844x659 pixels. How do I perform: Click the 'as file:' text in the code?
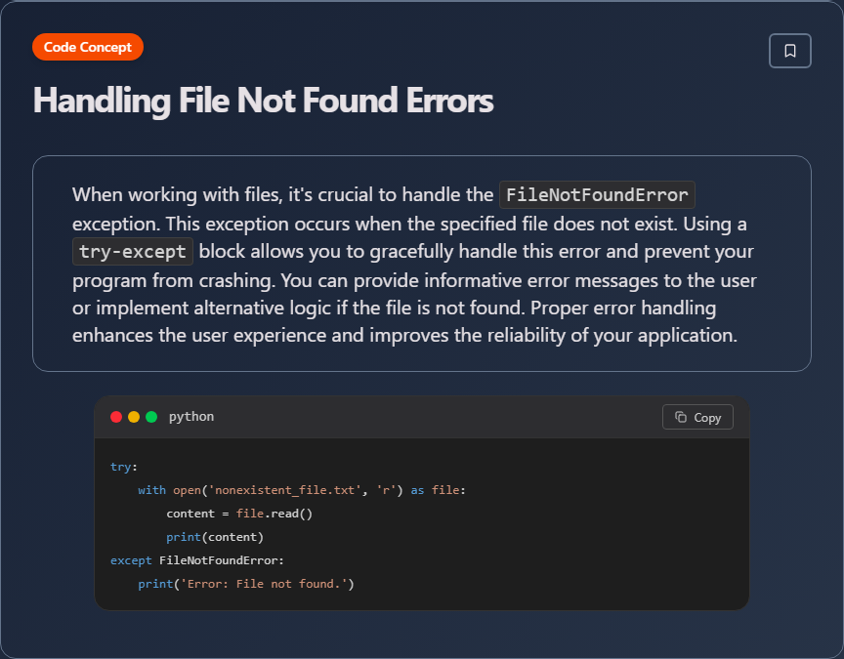(x=438, y=490)
